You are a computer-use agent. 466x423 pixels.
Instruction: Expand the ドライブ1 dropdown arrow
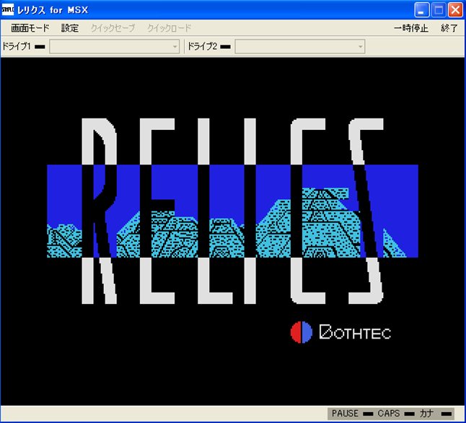tap(175, 47)
